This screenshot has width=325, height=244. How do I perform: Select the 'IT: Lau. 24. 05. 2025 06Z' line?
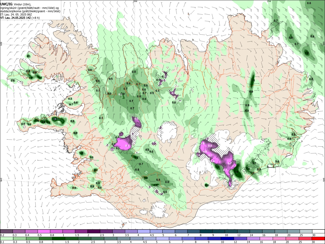[x=16, y=14]
